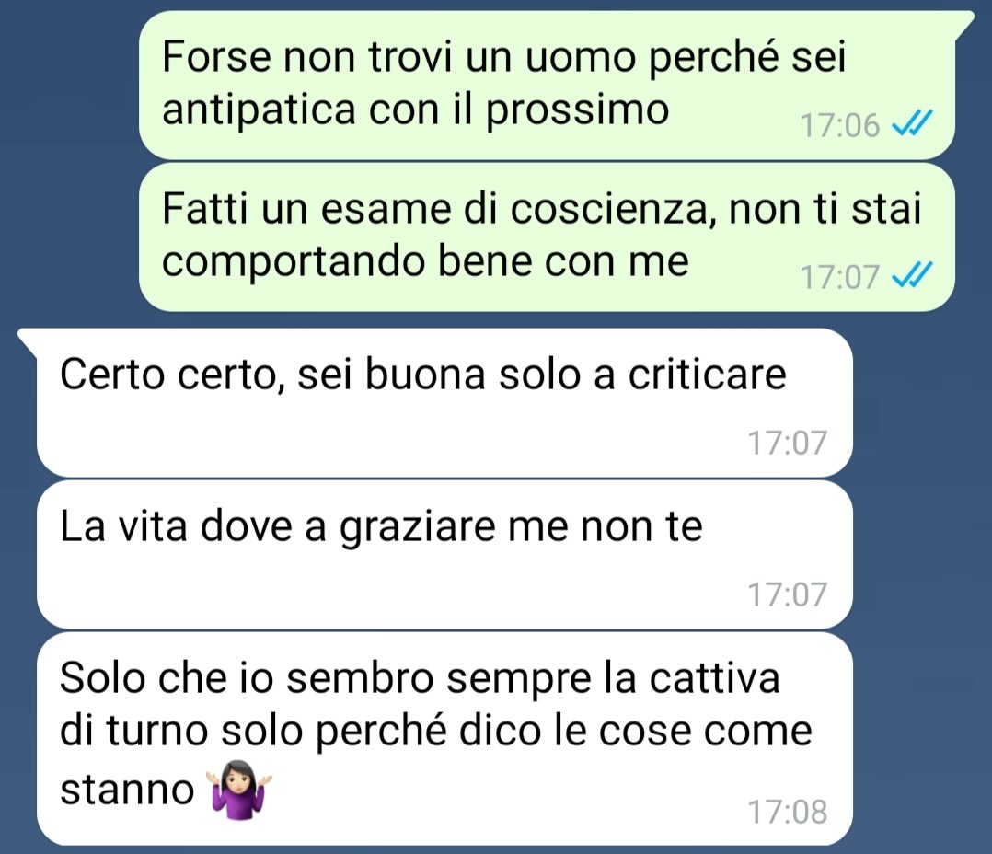This screenshot has height=854, width=992.
Task: Click 17:07 timestamp under 'sei buona solo a criticare'
Action: click(x=787, y=442)
